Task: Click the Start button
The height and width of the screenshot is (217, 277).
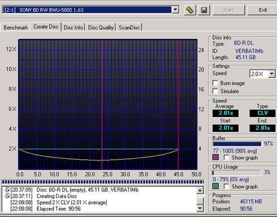Action: (x=228, y=10)
